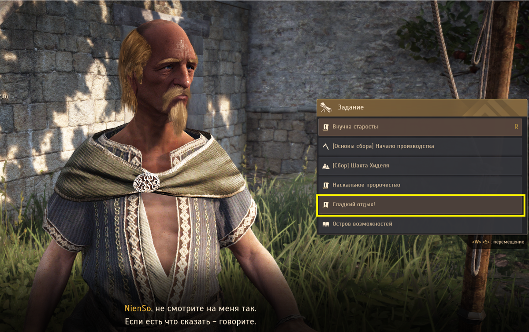Click the Задание panel title text
The image size is (529, 332).
350,107
